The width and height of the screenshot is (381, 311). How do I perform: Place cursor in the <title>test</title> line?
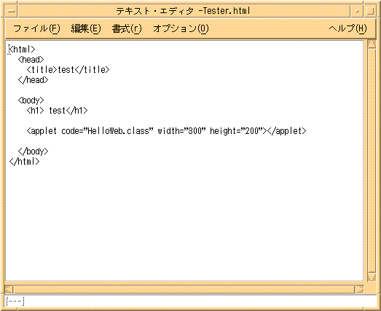(68, 70)
